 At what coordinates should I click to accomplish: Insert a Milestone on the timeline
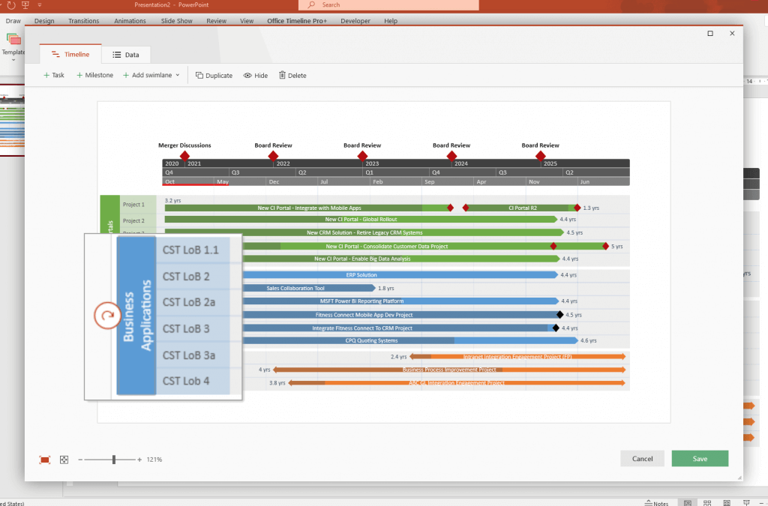pyautogui.click(x=94, y=75)
